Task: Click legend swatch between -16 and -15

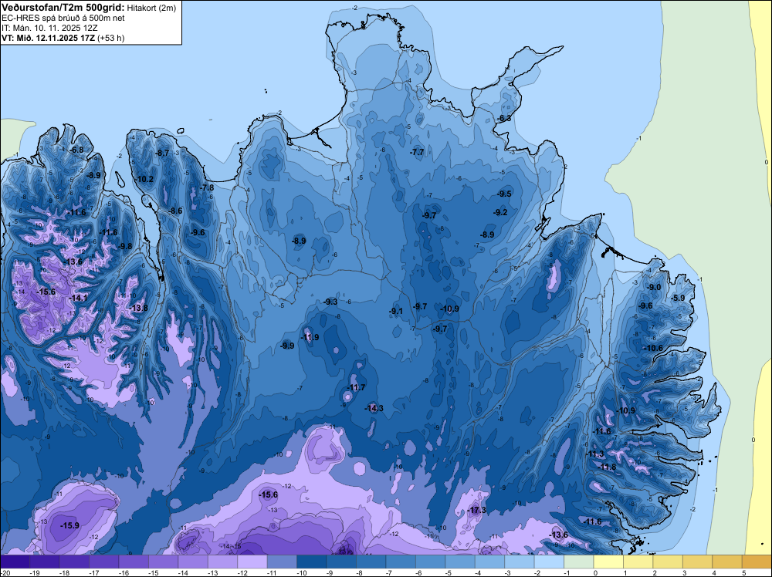Action: pyautogui.click(x=134, y=562)
